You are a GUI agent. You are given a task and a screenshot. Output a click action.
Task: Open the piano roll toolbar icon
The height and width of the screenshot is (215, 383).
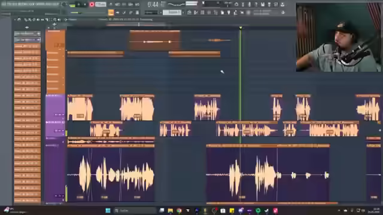pos(196,12)
